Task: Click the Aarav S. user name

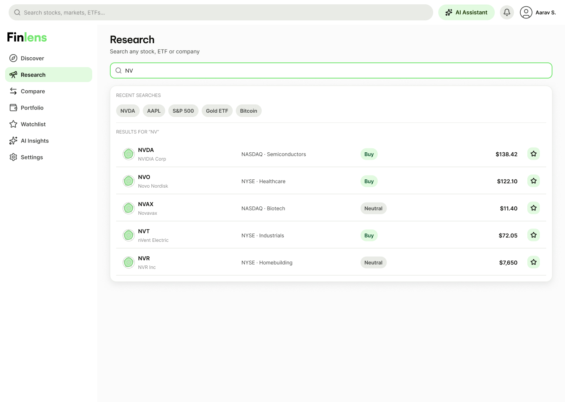Action: tap(546, 13)
